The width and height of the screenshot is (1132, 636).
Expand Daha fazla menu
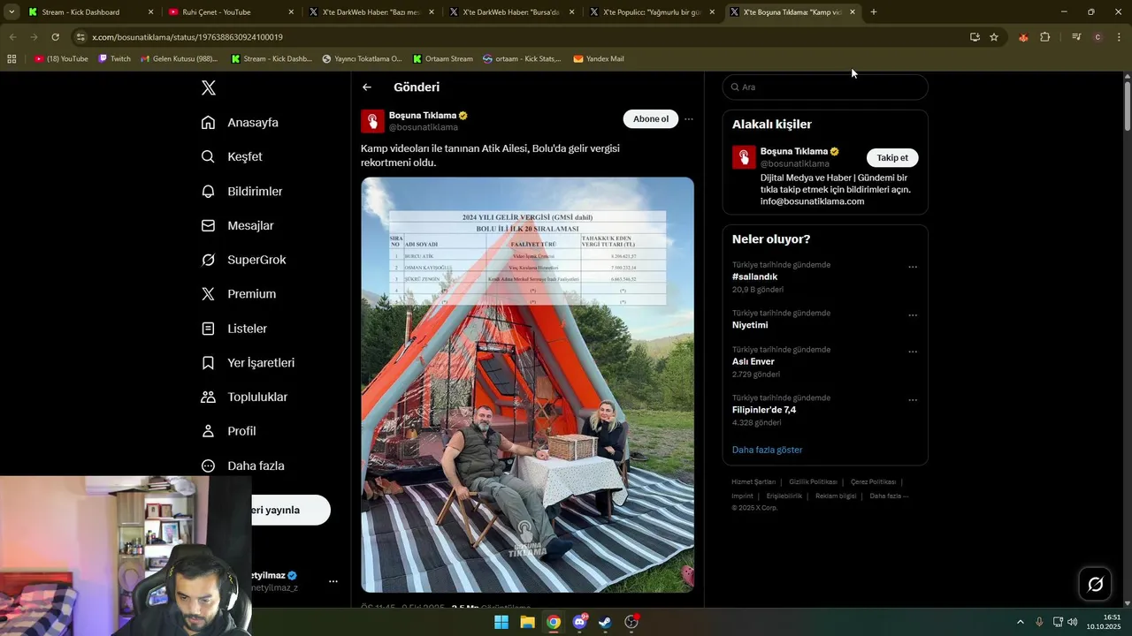coord(242,466)
